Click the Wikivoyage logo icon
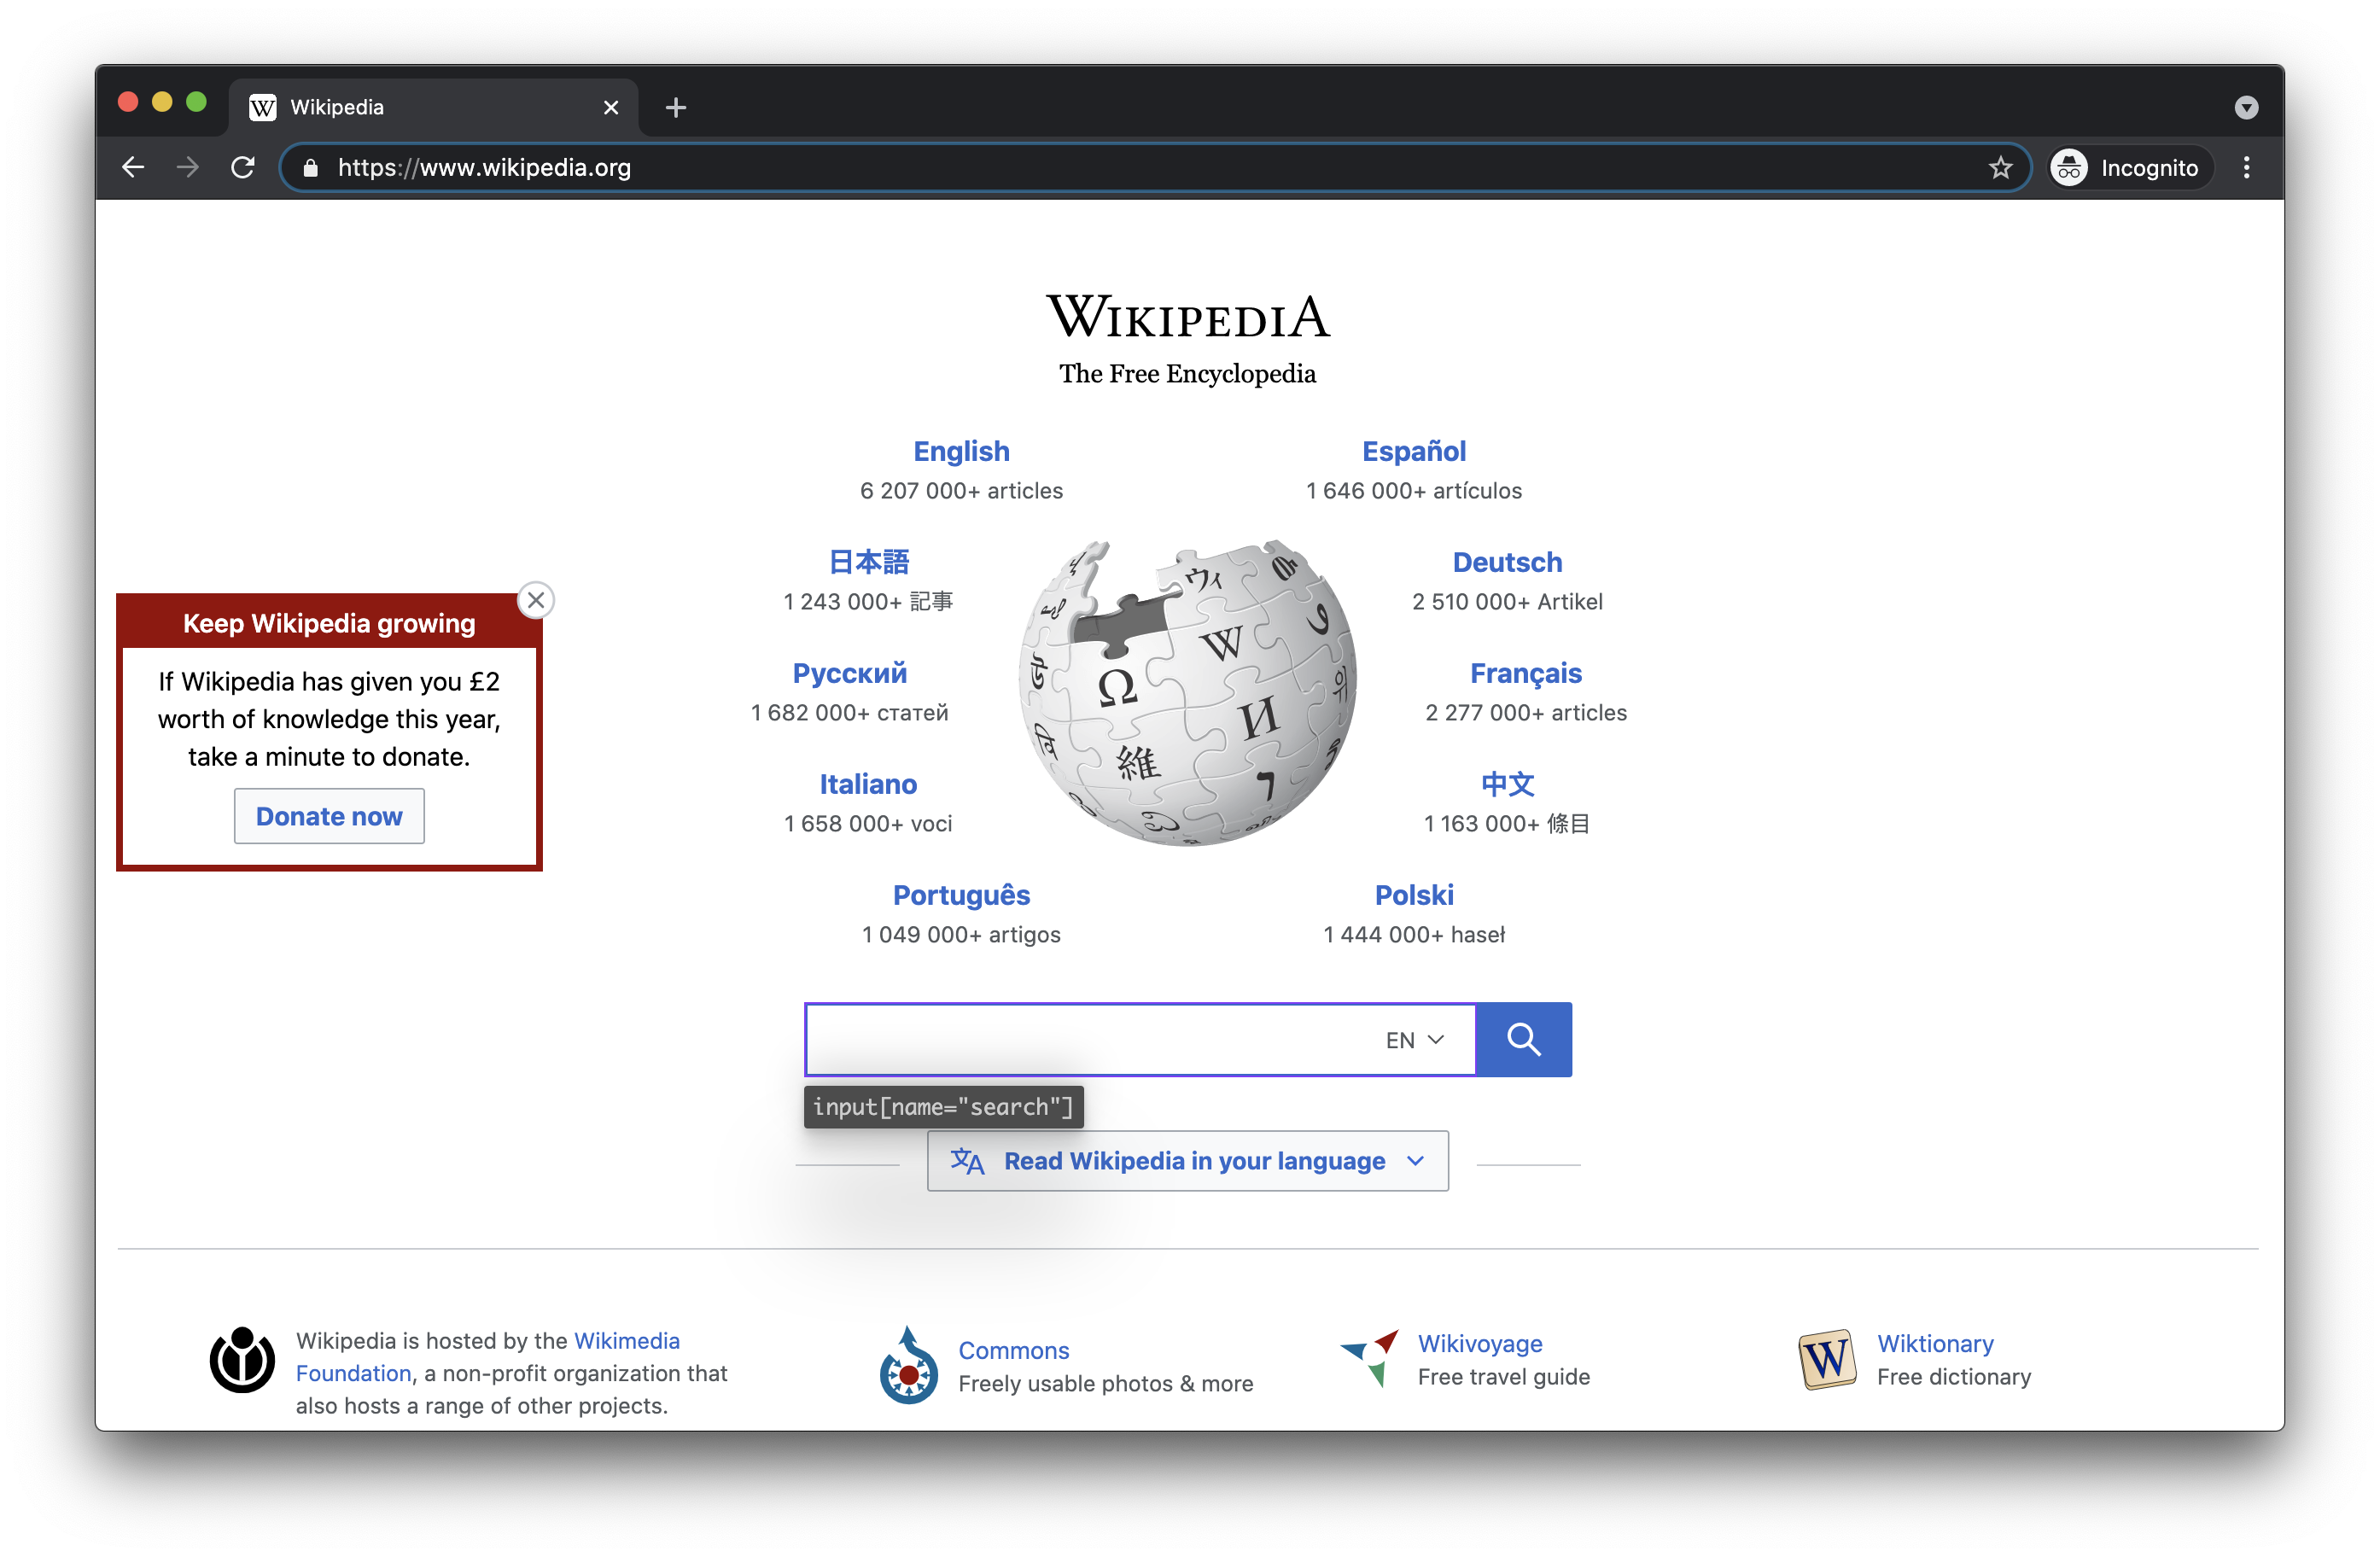The width and height of the screenshot is (2380, 1557). click(1369, 1357)
